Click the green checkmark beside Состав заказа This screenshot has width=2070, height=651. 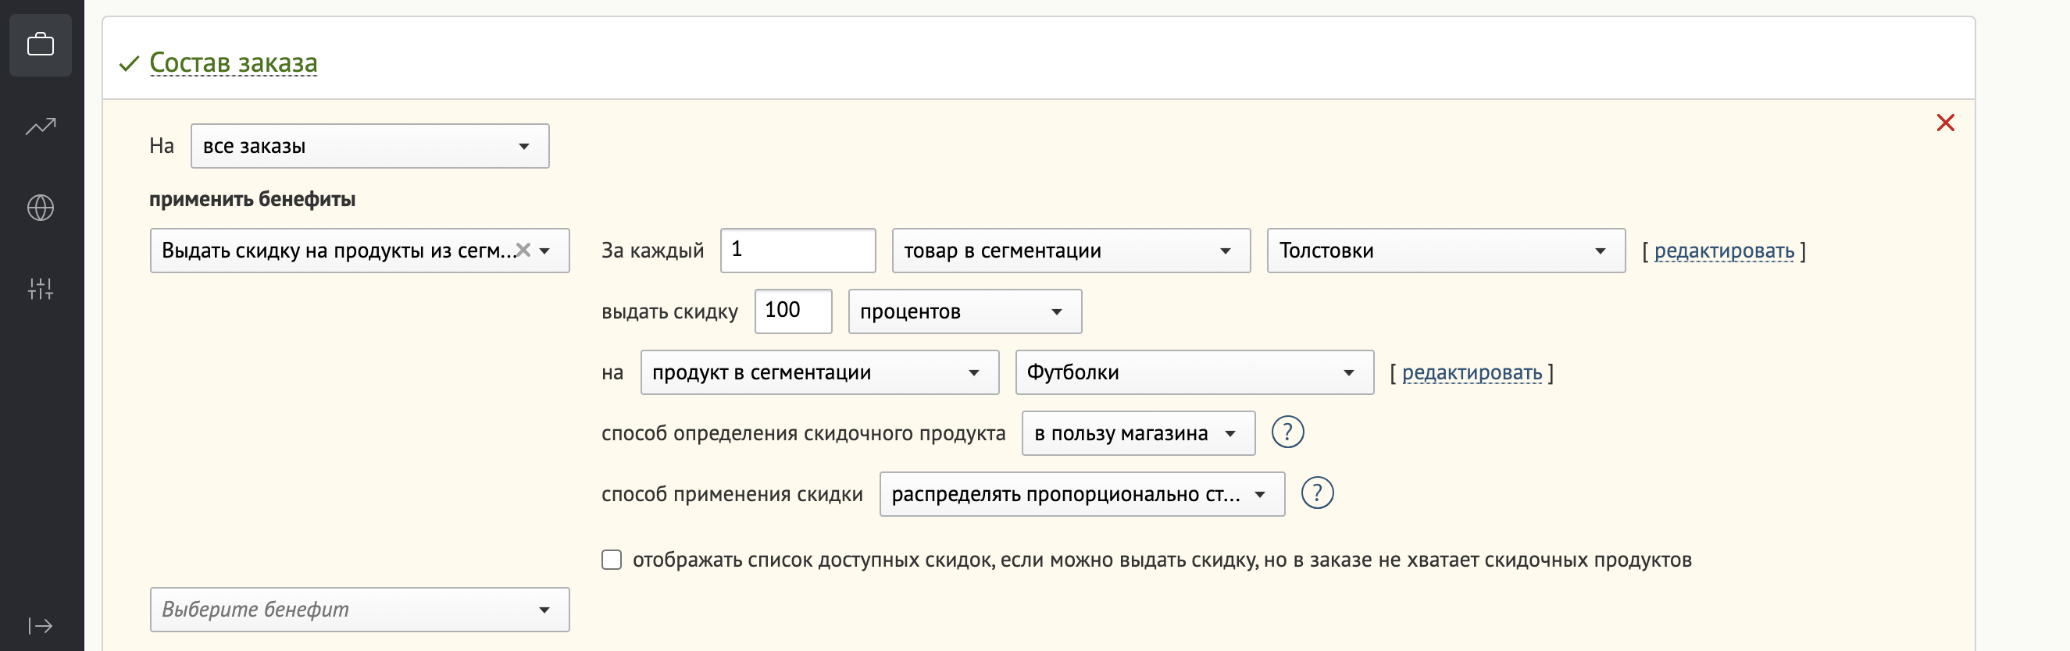click(x=129, y=63)
